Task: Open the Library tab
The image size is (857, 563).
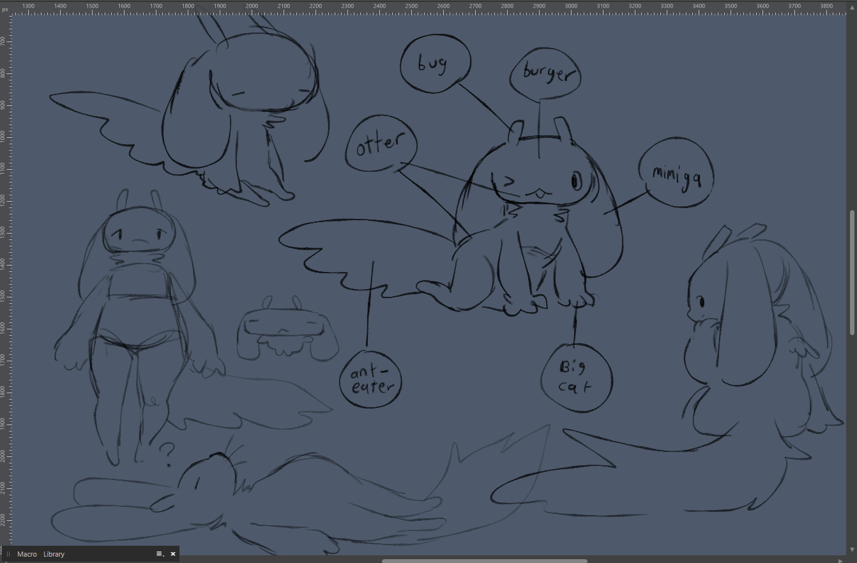Action: coord(54,554)
